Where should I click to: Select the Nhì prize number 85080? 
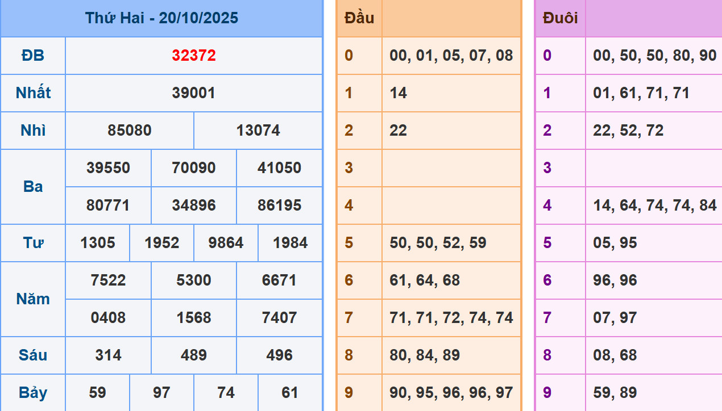[x=130, y=131]
